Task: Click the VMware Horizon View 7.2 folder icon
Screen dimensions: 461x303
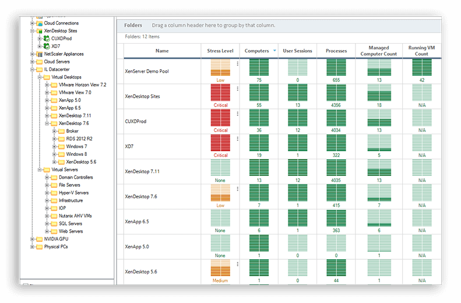Action: tap(54, 85)
